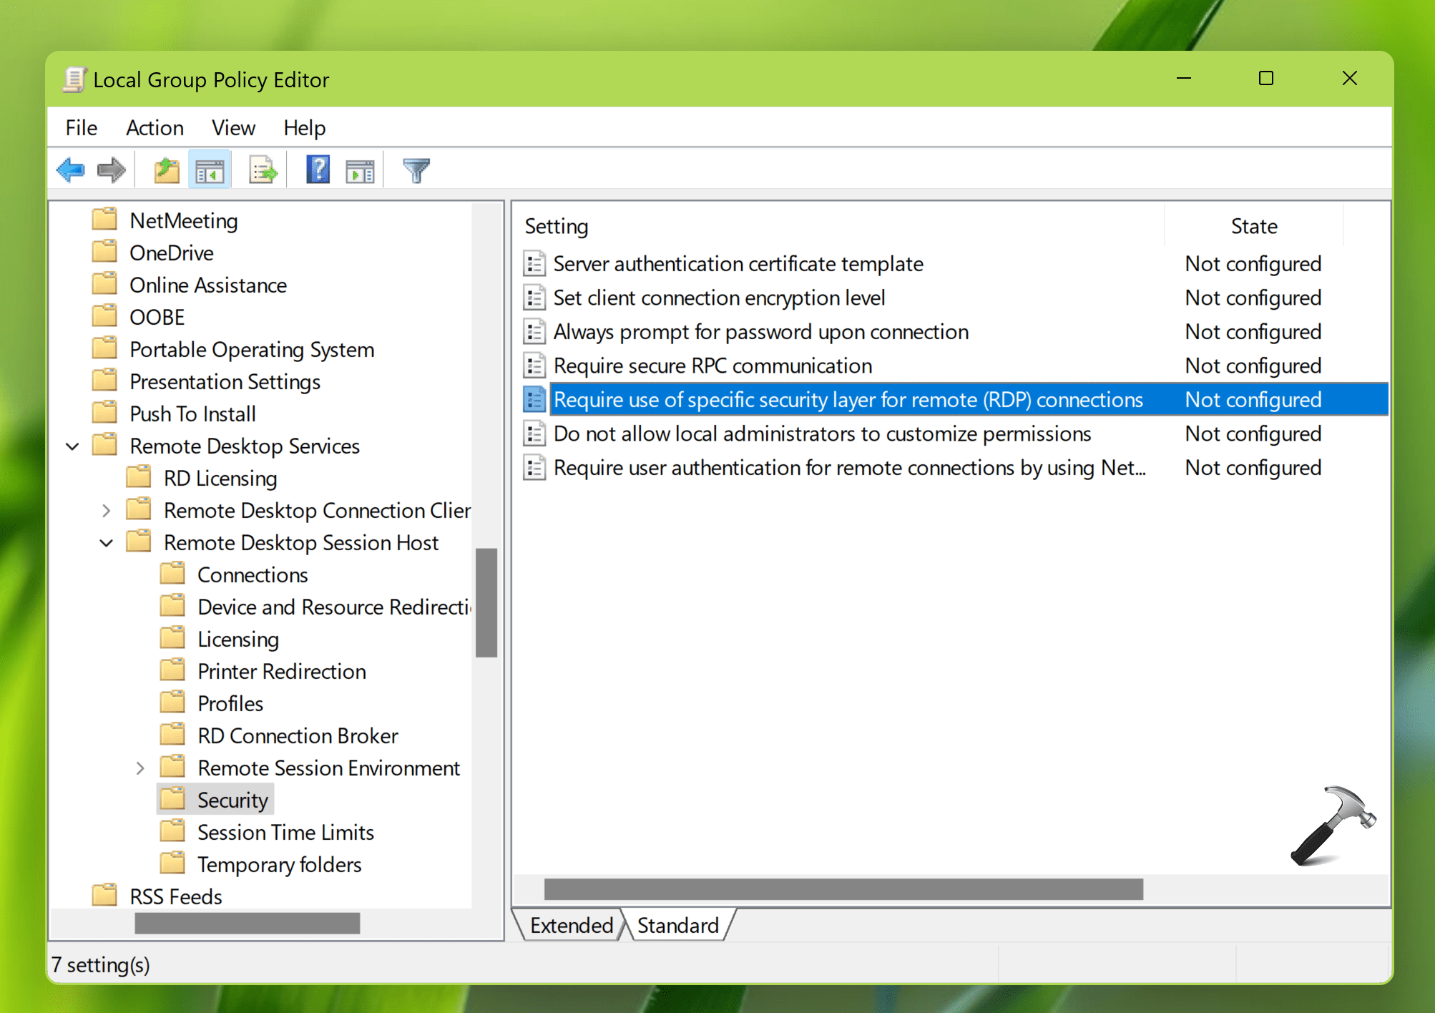The width and height of the screenshot is (1435, 1013).
Task: Open the View menu
Action: pos(233,128)
